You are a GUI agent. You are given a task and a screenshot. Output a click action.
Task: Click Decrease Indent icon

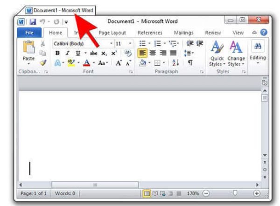coord(190,43)
